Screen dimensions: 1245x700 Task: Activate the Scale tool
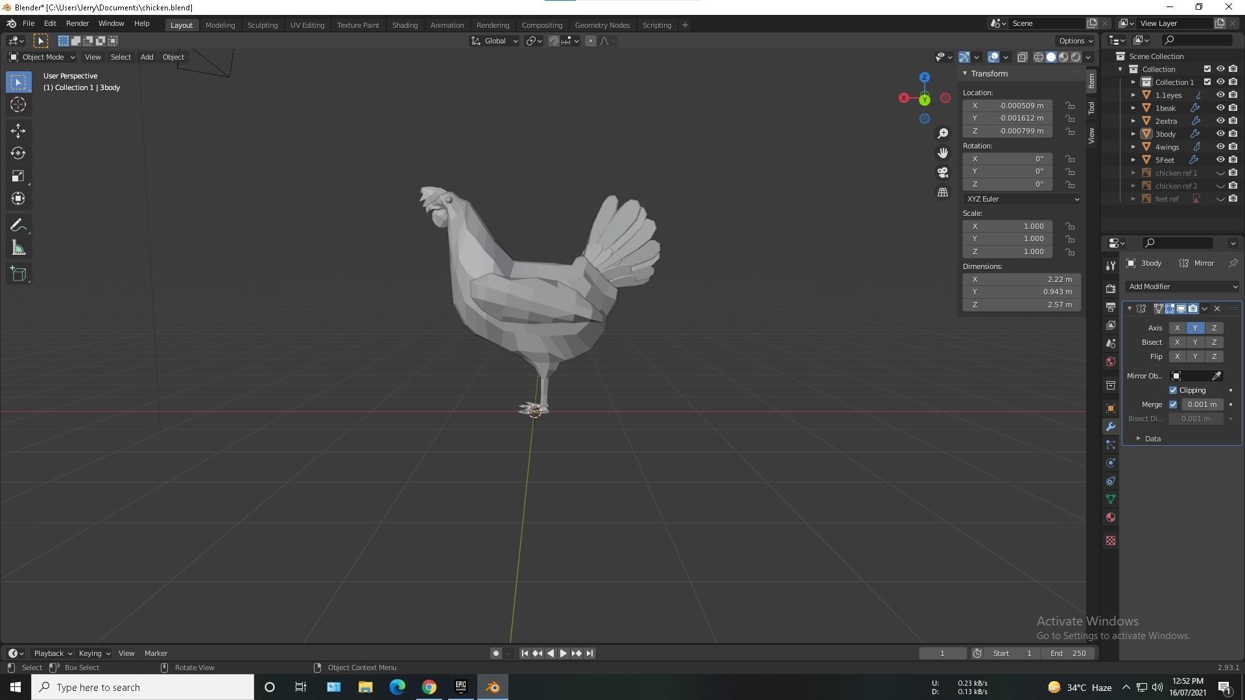(x=18, y=176)
